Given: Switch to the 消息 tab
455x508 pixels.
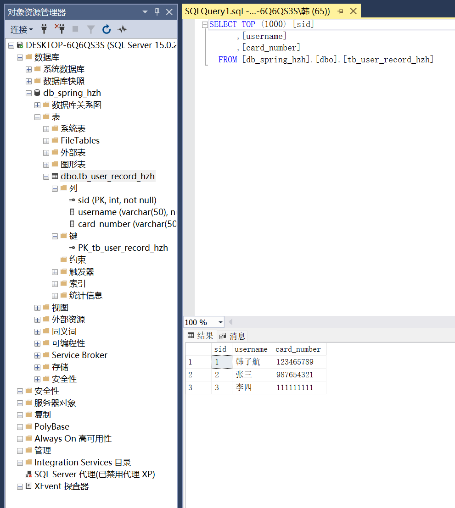Looking at the screenshot, I should 232,336.
